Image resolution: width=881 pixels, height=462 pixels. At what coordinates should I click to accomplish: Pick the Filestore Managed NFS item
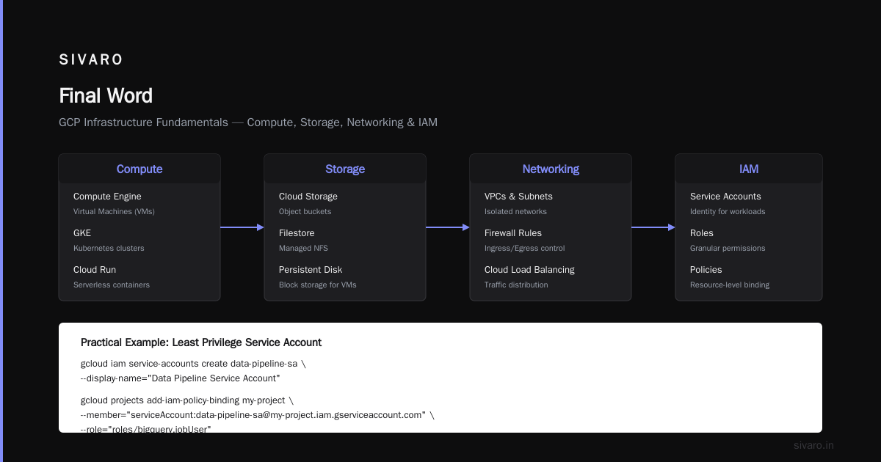303,240
